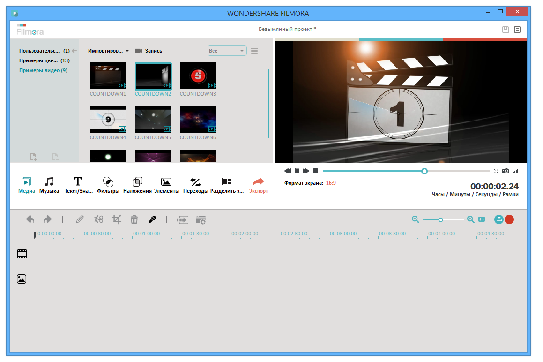The width and height of the screenshot is (543, 362).
Task: Fast-forward the preview playback
Action: pos(306,171)
